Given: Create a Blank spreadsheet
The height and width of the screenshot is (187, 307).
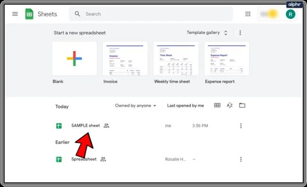Looking at the screenshot, I should click(75, 59).
